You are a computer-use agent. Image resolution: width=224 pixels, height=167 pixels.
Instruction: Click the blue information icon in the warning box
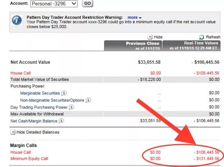click(x=17, y=20)
